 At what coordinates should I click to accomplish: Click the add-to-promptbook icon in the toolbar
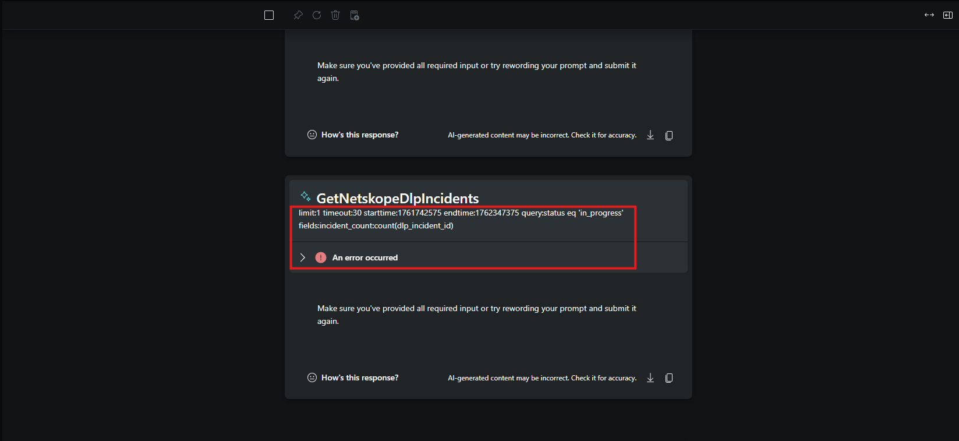(355, 15)
